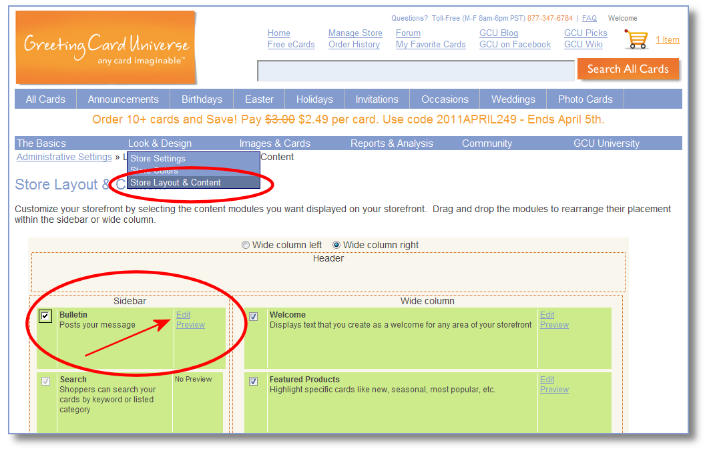Uncheck the Welcome module checkbox
This screenshot has height=453, width=705.
254,316
